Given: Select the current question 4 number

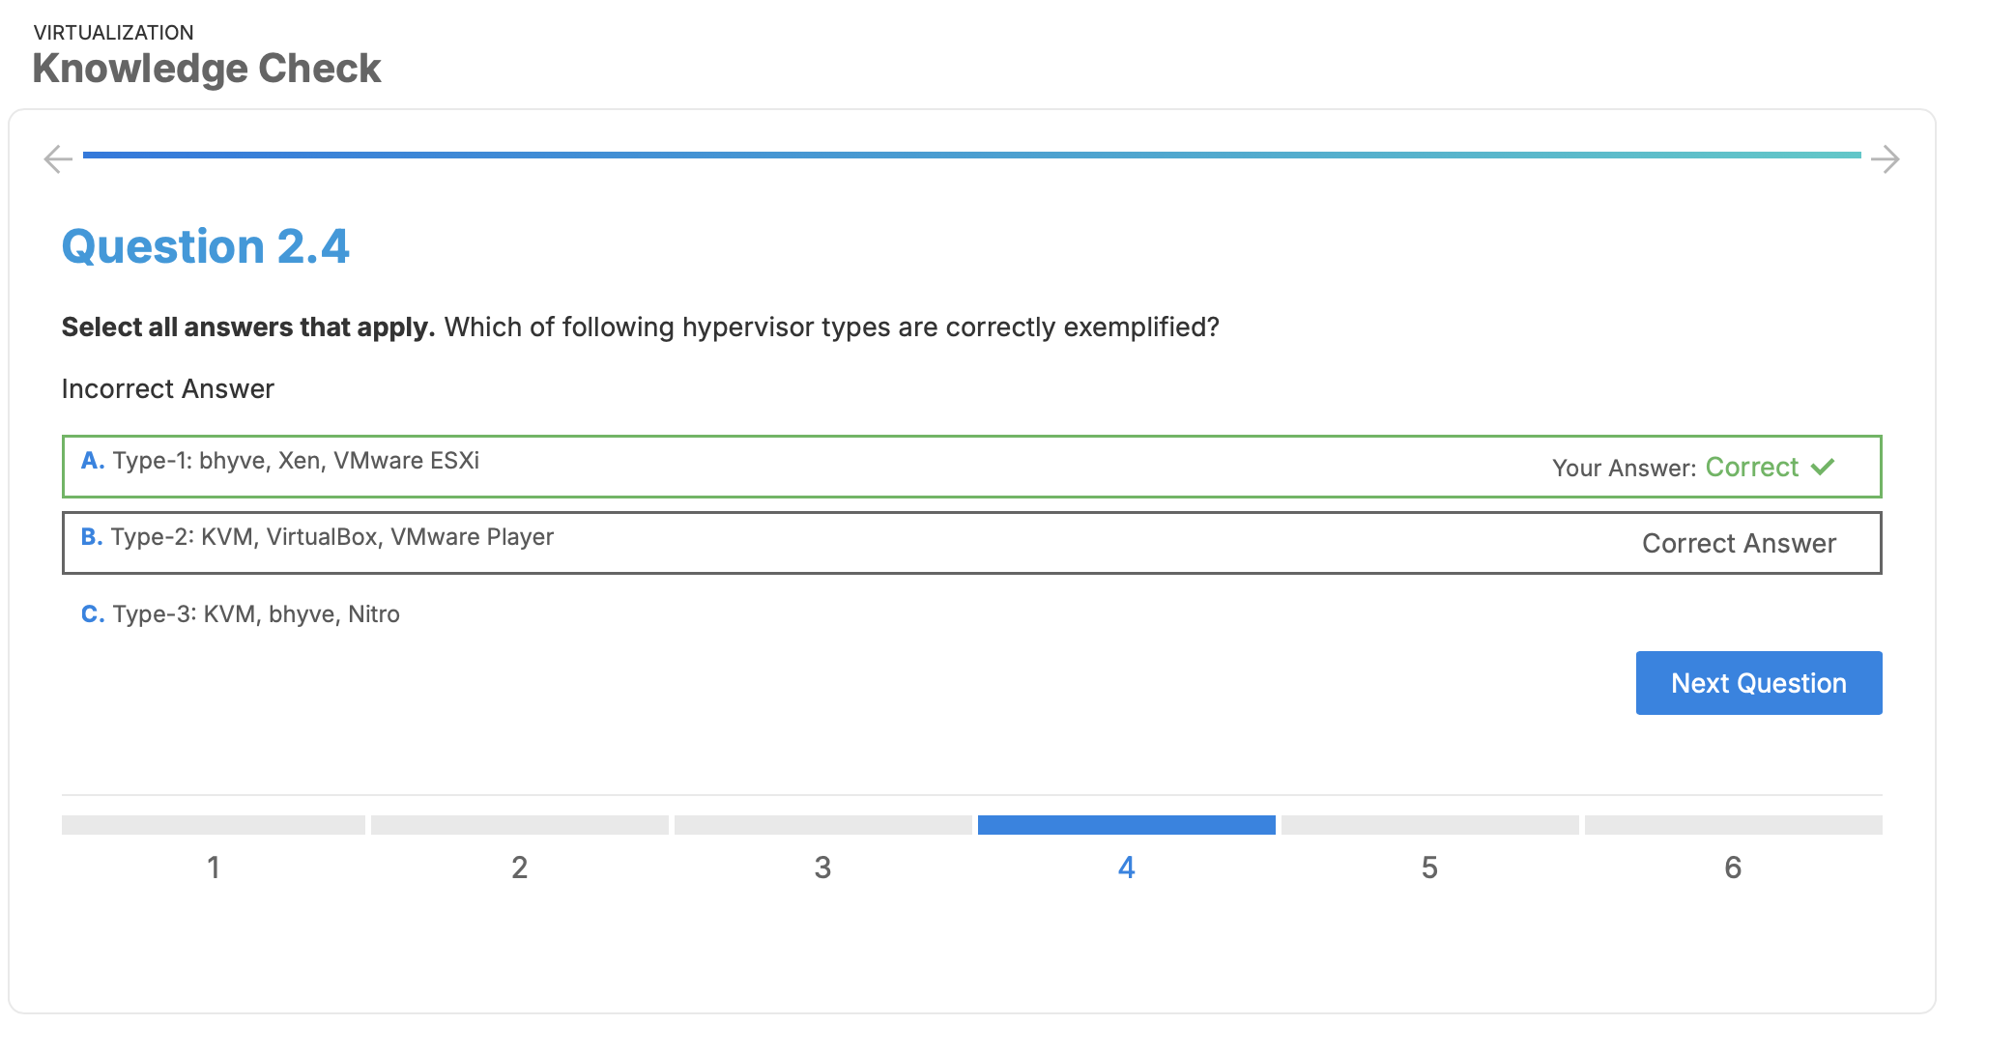Looking at the screenshot, I should [1126, 868].
